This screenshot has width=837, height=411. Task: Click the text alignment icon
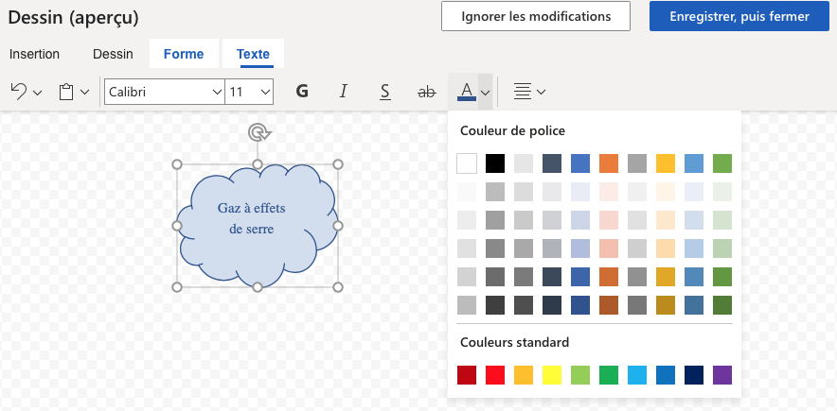coord(523,92)
